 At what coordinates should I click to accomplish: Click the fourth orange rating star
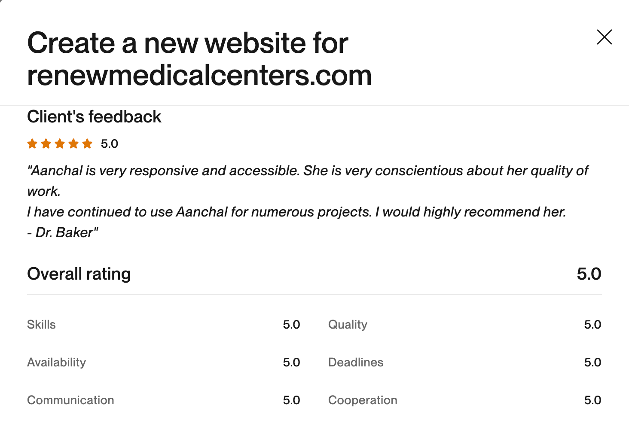click(x=73, y=143)
